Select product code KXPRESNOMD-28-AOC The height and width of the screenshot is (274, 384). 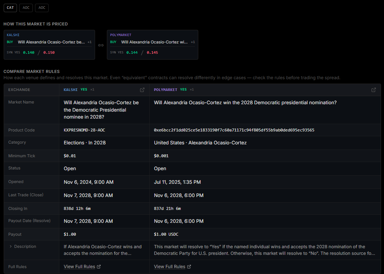click(x=84, y=130)
